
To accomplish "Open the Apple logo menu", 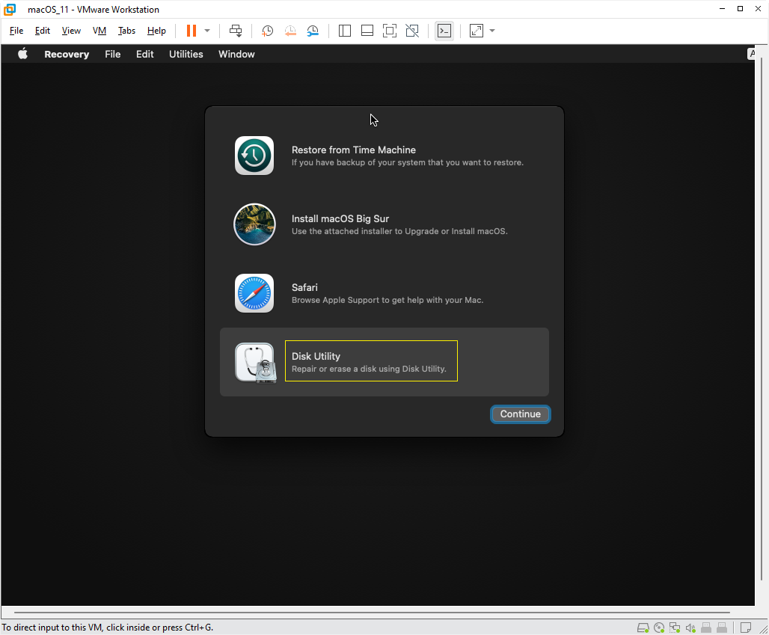I will [22, 54].
